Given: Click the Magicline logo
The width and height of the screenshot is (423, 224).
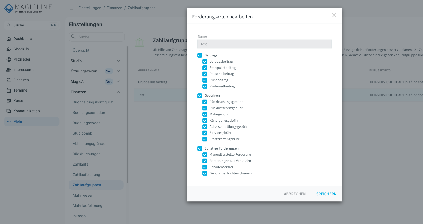Looking at the screenshot, I should (x=28, y=8).
